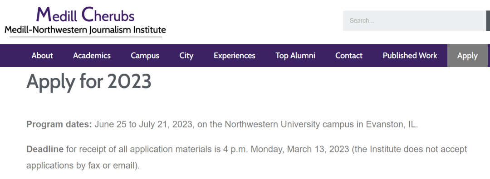490x179 pixels.
Task: Select City in the navigation bar
Action: coord(186,56)
